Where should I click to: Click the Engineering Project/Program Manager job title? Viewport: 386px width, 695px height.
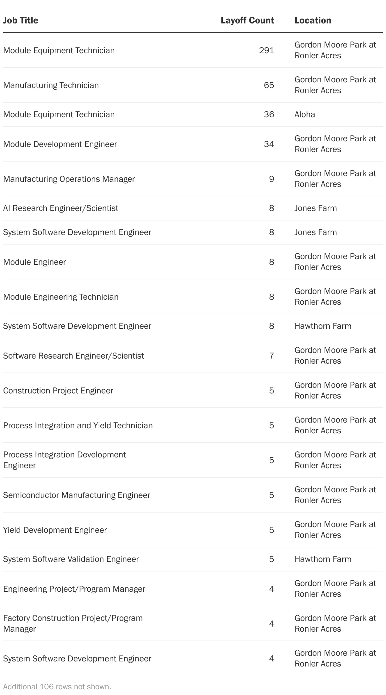(x=74, y=589)
